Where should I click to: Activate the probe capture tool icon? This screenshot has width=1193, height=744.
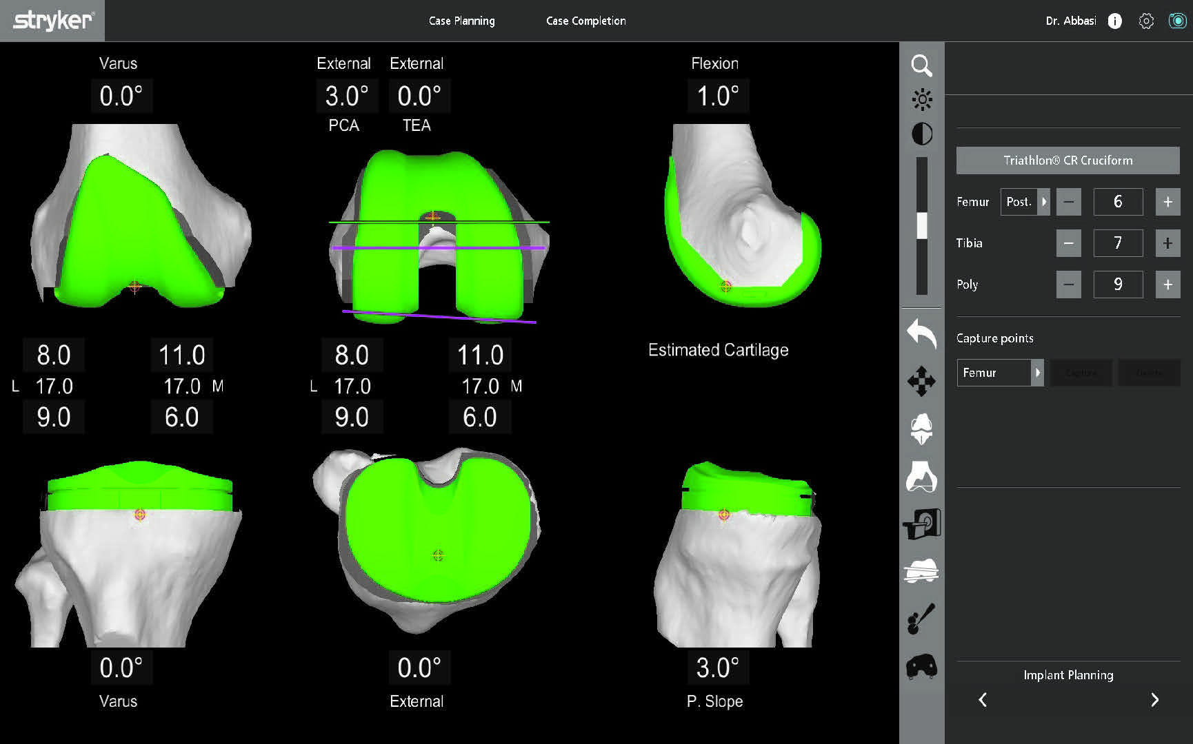coord(922,619)
